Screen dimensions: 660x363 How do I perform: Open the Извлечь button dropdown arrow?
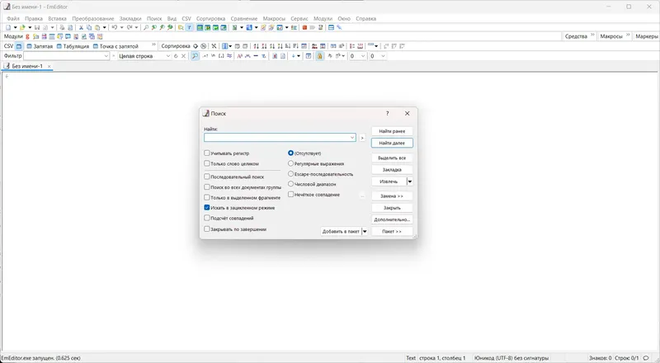pos(409,181)
